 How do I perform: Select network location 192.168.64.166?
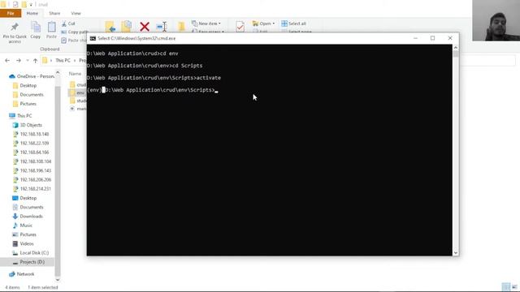click(x=31, y=152)
